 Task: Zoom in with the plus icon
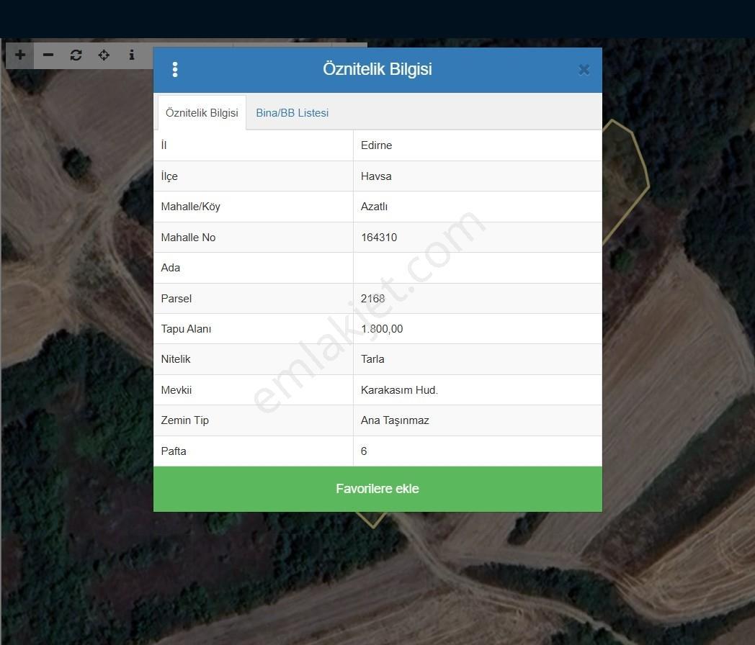pyautogui.click(x=19, y=55)
